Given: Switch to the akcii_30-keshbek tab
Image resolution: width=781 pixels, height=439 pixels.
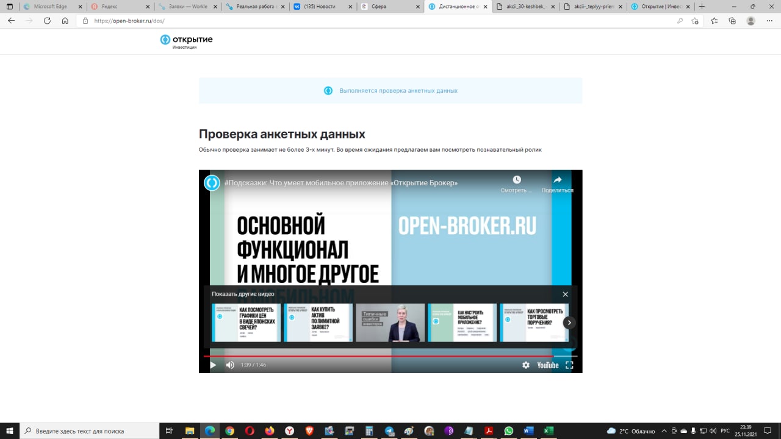Looking at the screenshot, I should point(525,6).
